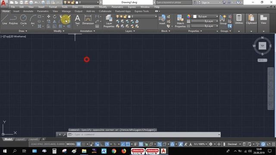The width and height of the screenshot is (276, 155).
Task: Open the Table tool in Annotation
Action: pyautogui.click(x=97, y=26)
